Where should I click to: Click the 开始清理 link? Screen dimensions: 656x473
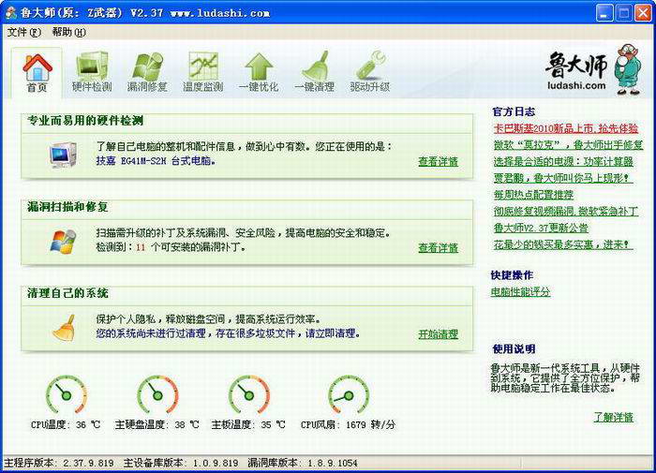(x=438, y=334)
